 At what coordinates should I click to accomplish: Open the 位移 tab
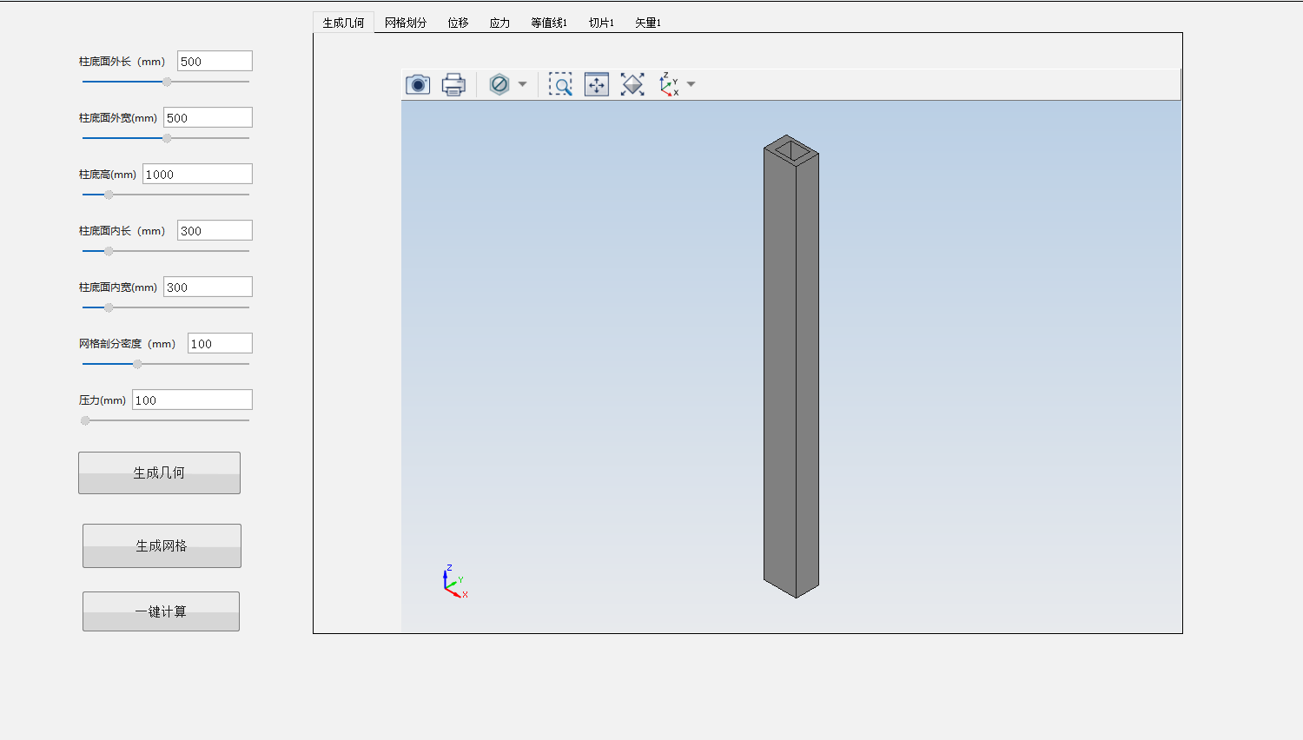pos(458,23)
